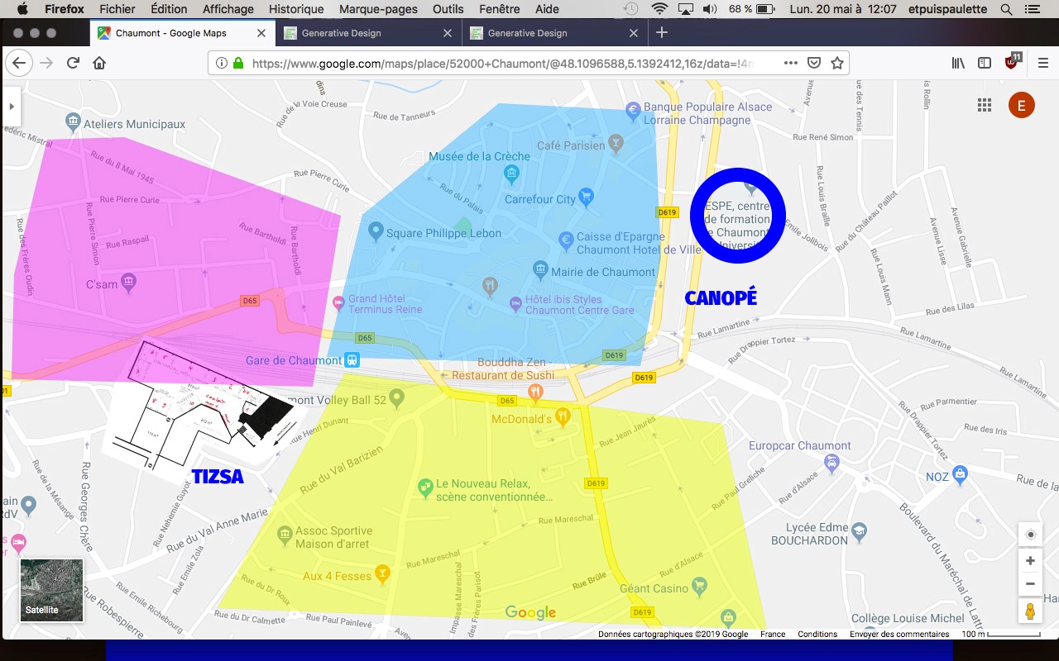Screen dimensions: 1059x661
Task: Click the C'sam museum pin
Action: tap(129, 283)
